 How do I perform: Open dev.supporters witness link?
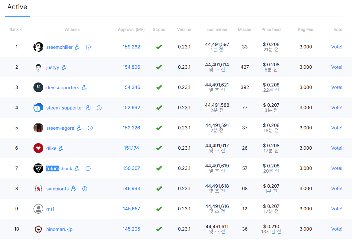click(x=63, y=87)
